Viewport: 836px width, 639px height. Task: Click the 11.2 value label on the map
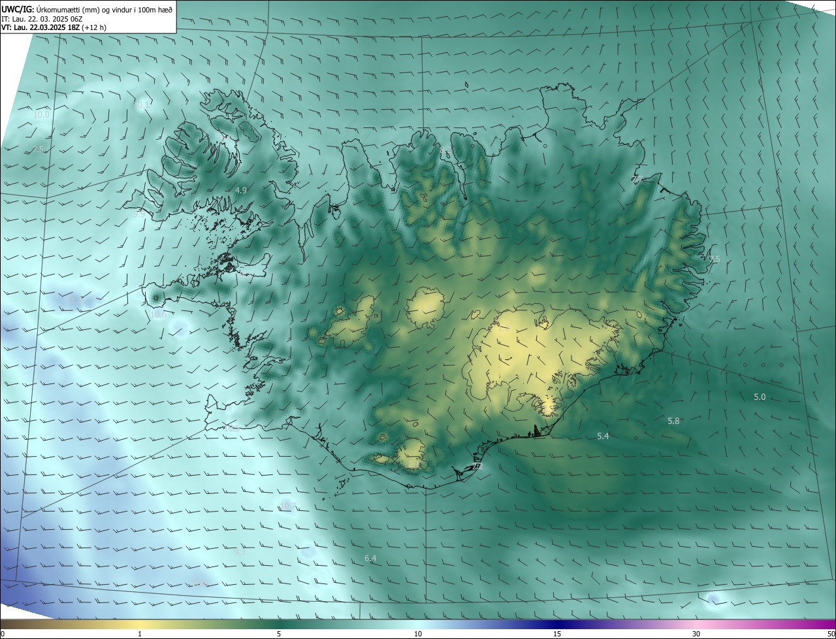[75, 301]
